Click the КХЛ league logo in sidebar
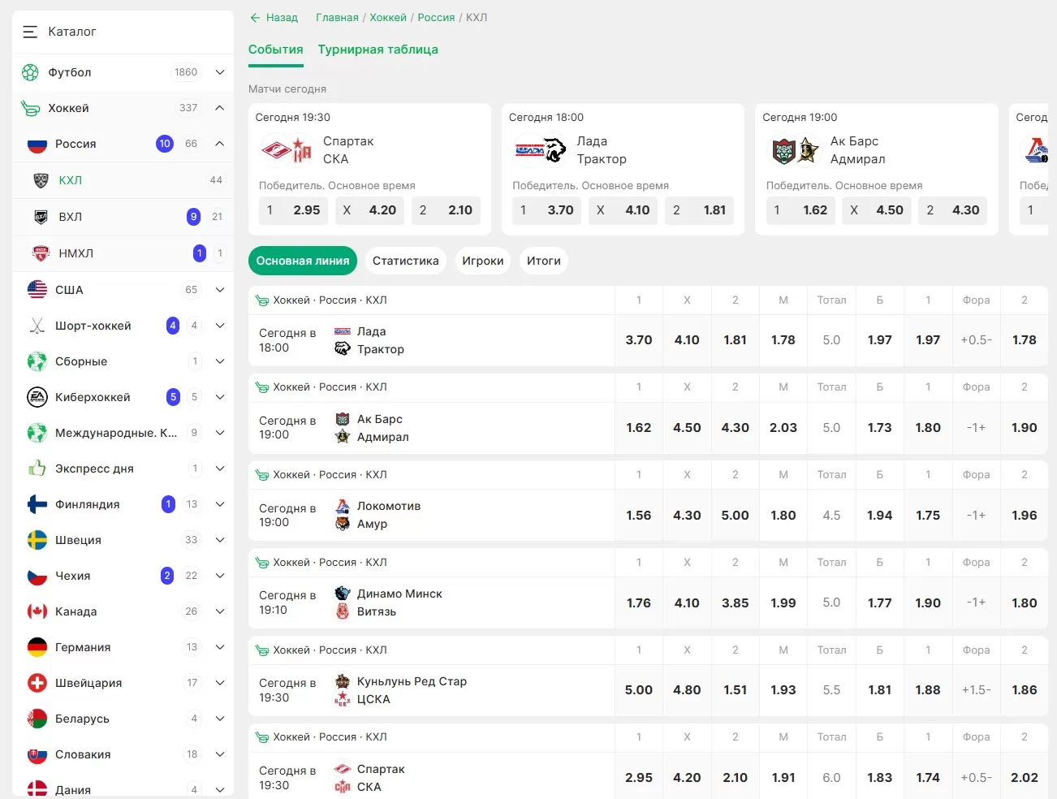Image resolution: width=1057 pixels, height=799 pixels. (41, 180)
